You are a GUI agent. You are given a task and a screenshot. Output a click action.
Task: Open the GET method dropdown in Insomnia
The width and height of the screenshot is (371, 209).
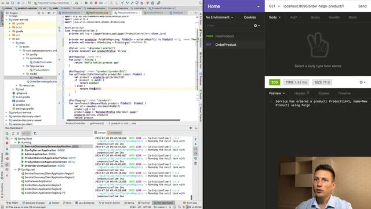(x=274, y=6)
